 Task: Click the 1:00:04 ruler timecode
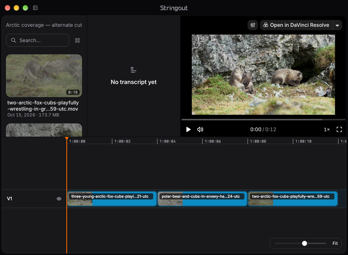(x=167, y=141)
